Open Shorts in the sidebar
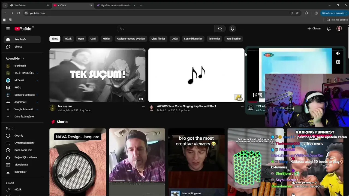 point(22,47)
